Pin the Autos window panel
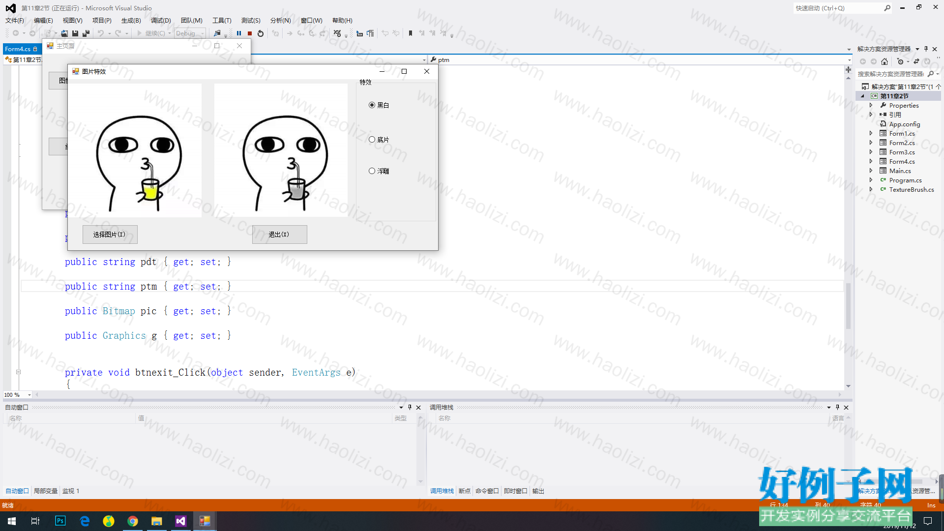This screenshot has height=531, width=944. 410,407
